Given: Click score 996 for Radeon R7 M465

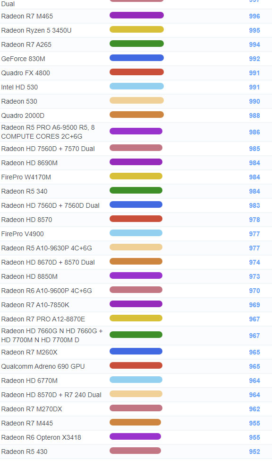Looking at the screenshot, I should (x=255, y=16).
